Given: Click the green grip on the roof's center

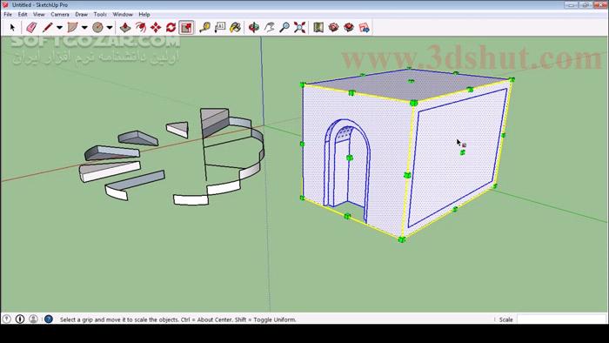Looking at the screenshot, I should tap(411, 81).
